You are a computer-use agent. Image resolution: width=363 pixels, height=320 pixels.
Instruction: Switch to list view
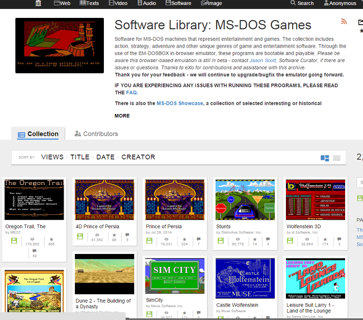(x=337, y=158)
